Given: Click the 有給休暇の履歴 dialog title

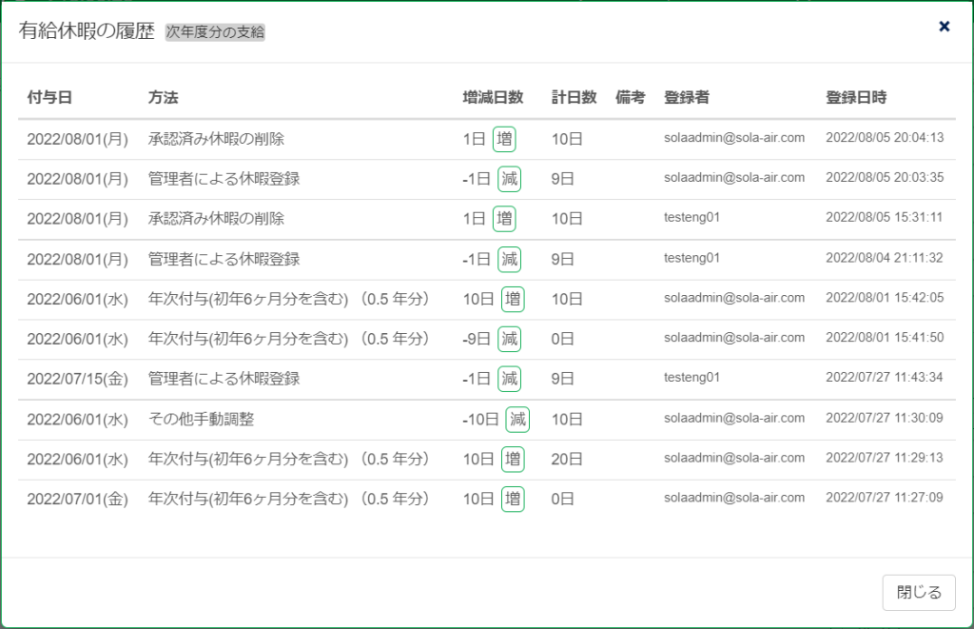Looking at the screenshot, I should pos(87,30).
